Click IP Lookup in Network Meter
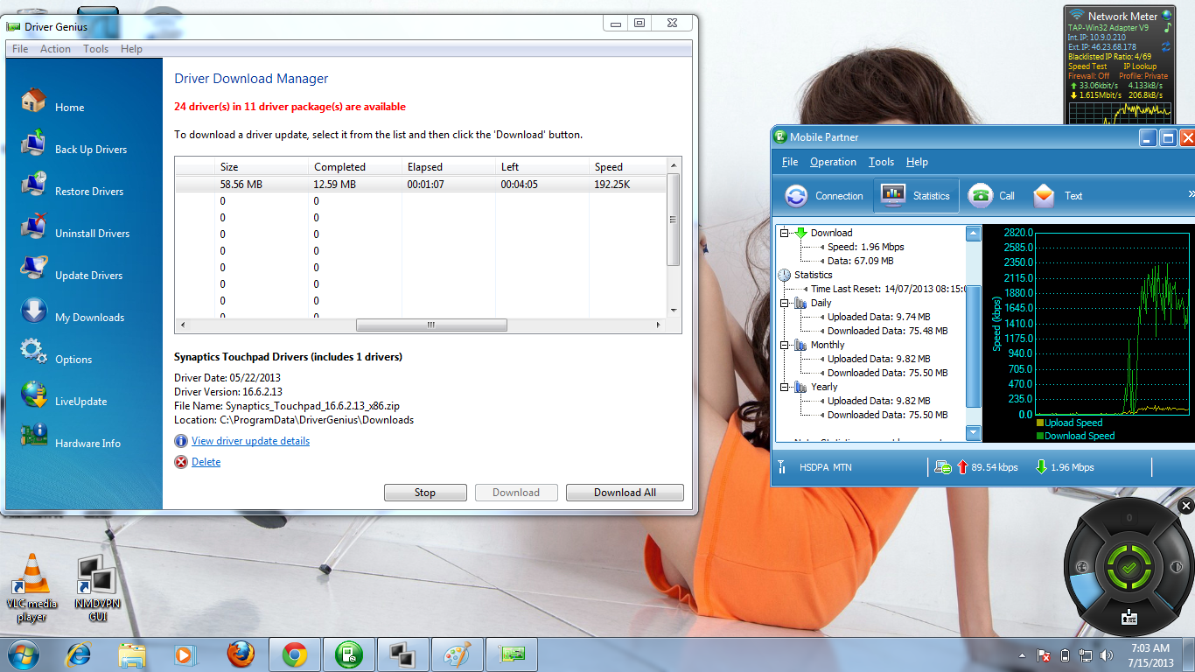1195x672 pixels. [x=1140, y=66]
